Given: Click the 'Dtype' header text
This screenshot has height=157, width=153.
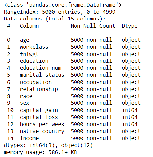Looking at the screenshot, I should [130, 26].
